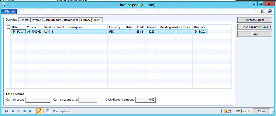
Task: Click Posting date status bar text
Action: (61, 111)
